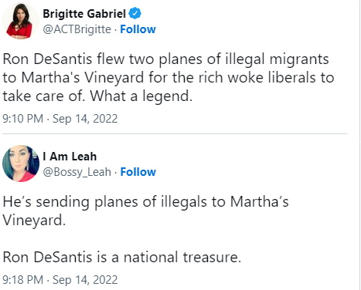Click the single word 'Vineyard.' in Leah's tweet
The width and height of the screenshot is (361, 290).
click(34, 221)
